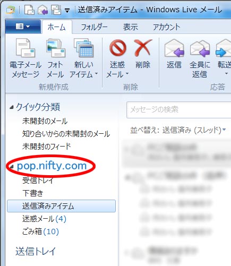Create a new 電子メール メッセージ

pos(25,58)
